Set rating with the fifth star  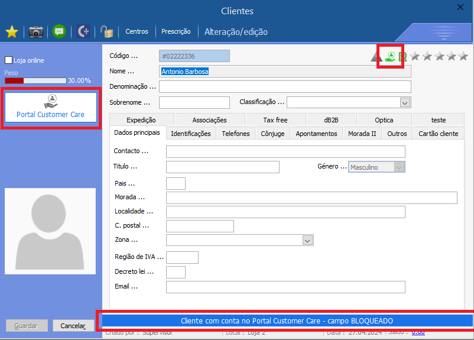tap(463, 56)
